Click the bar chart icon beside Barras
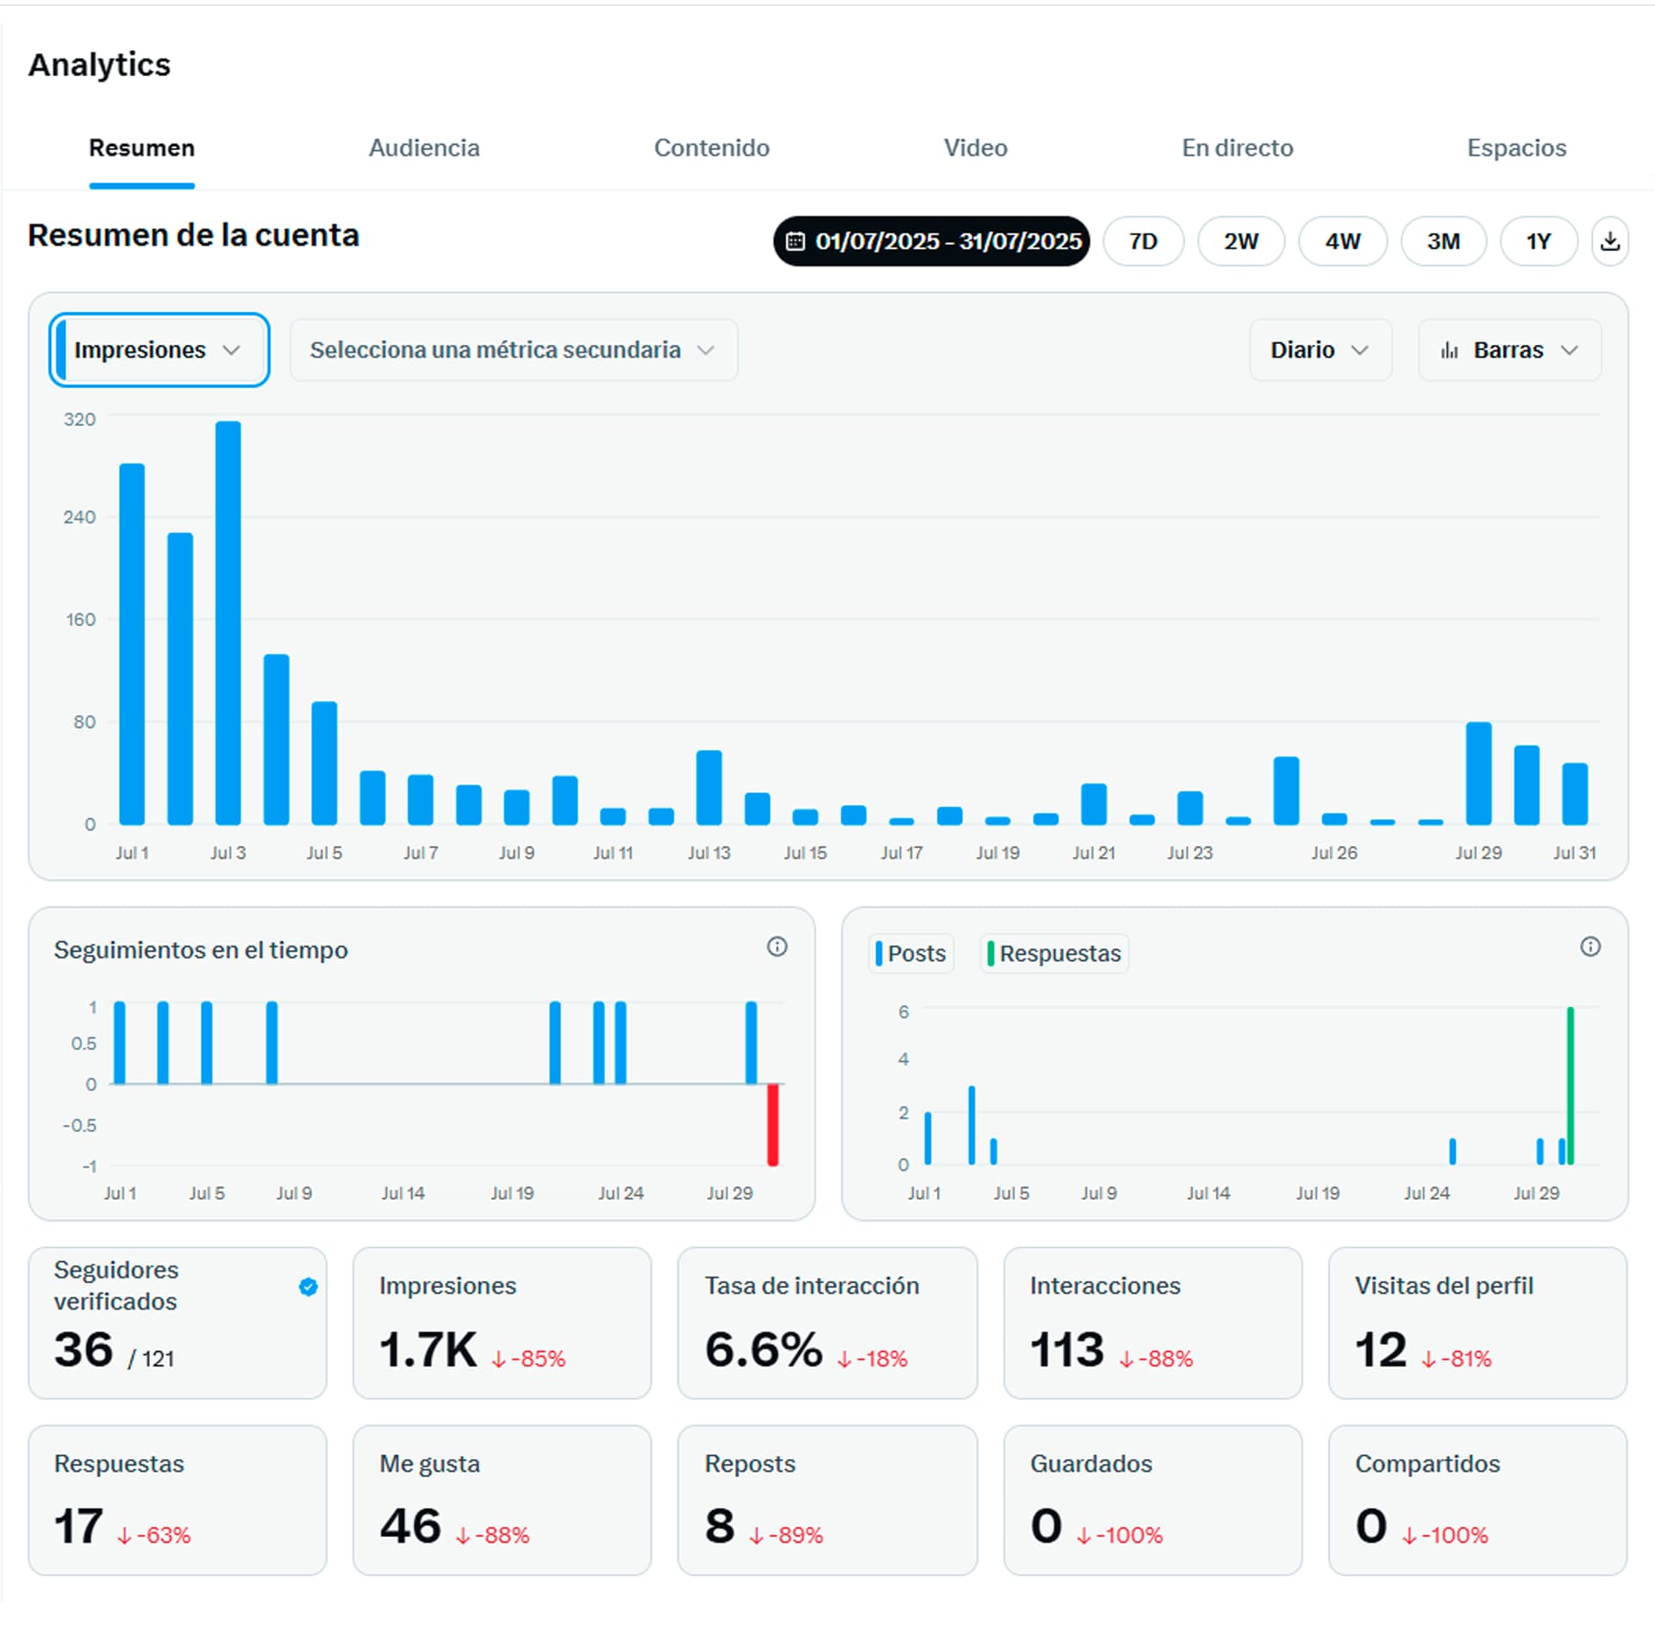1655x1625 pixels. [1450, 350]
